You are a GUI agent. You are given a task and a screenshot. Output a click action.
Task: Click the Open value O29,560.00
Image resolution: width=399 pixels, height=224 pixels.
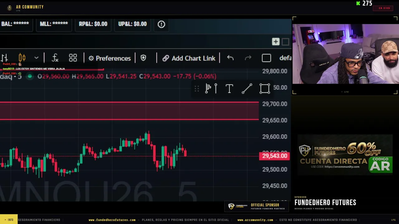coord(53,76)
